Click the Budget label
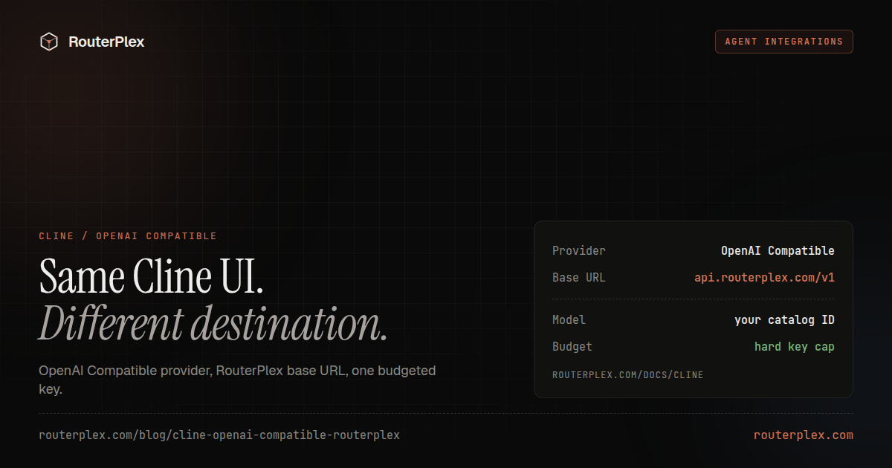This screenshot has width=892, height=468. 572,347
